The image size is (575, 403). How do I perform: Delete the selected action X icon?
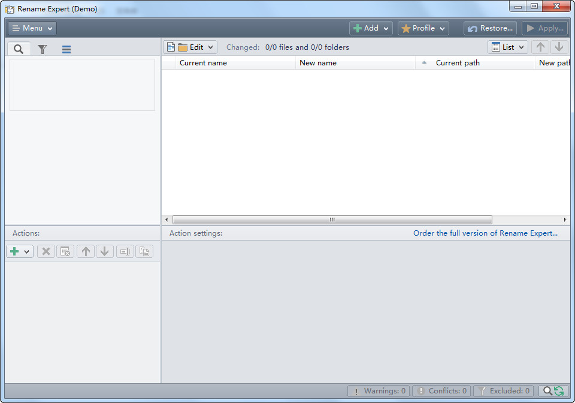(x=46, y=251)
